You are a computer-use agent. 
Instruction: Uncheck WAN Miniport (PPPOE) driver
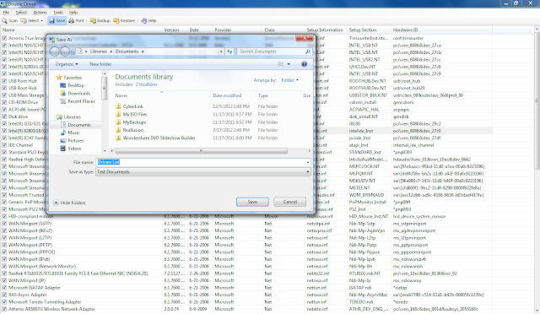click(x=4, y=252)
